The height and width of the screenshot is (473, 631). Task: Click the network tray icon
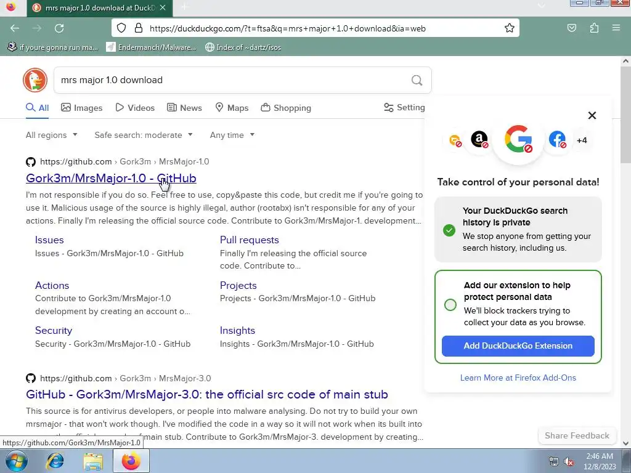pyautogui.click(x=554, y=462)
